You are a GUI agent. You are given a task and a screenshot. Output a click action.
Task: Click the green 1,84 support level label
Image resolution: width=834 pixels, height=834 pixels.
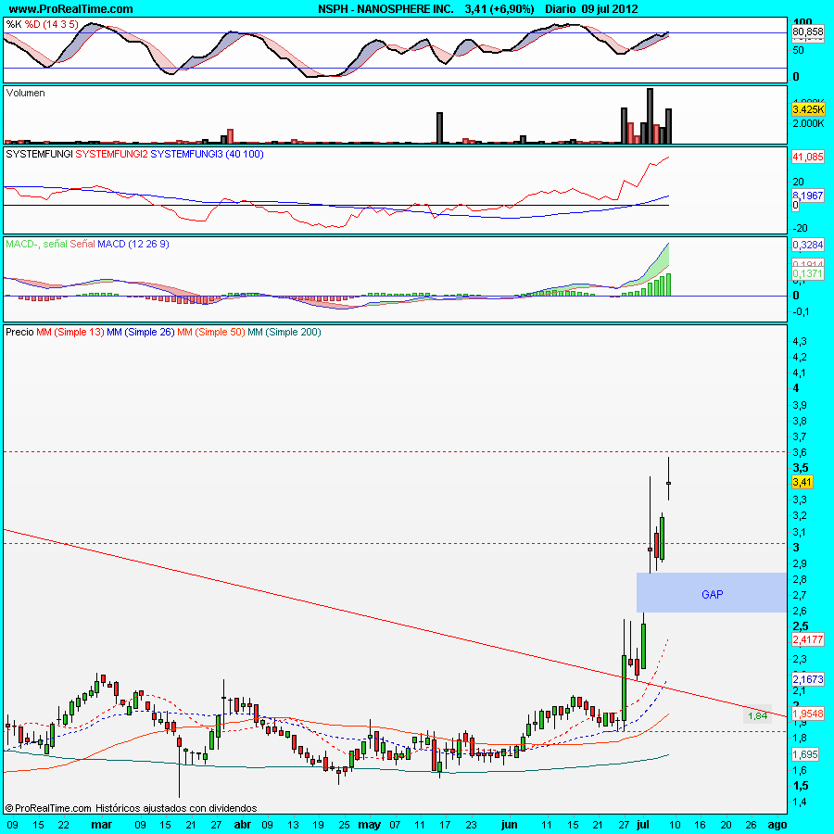(757, 716)
